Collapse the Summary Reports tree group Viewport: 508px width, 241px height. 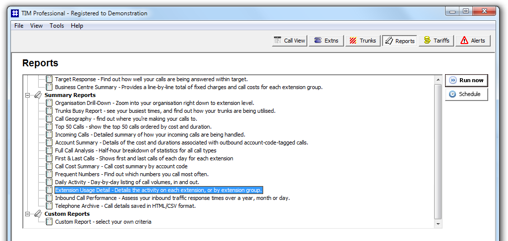tap(28, 95)
